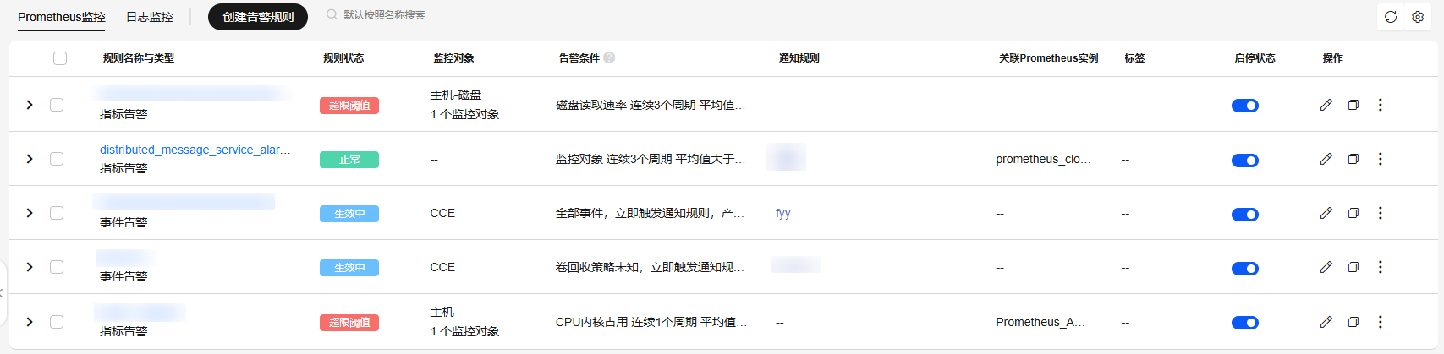
Task: Tick the select-all checkbox in the table header
Action: [60, 58]
